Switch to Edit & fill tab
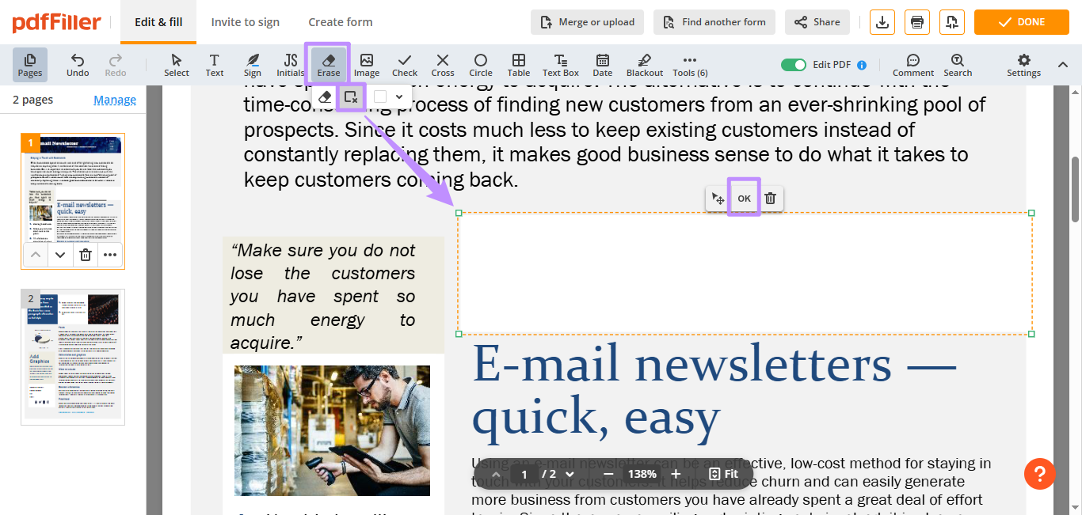 click(x=158, y=22)
